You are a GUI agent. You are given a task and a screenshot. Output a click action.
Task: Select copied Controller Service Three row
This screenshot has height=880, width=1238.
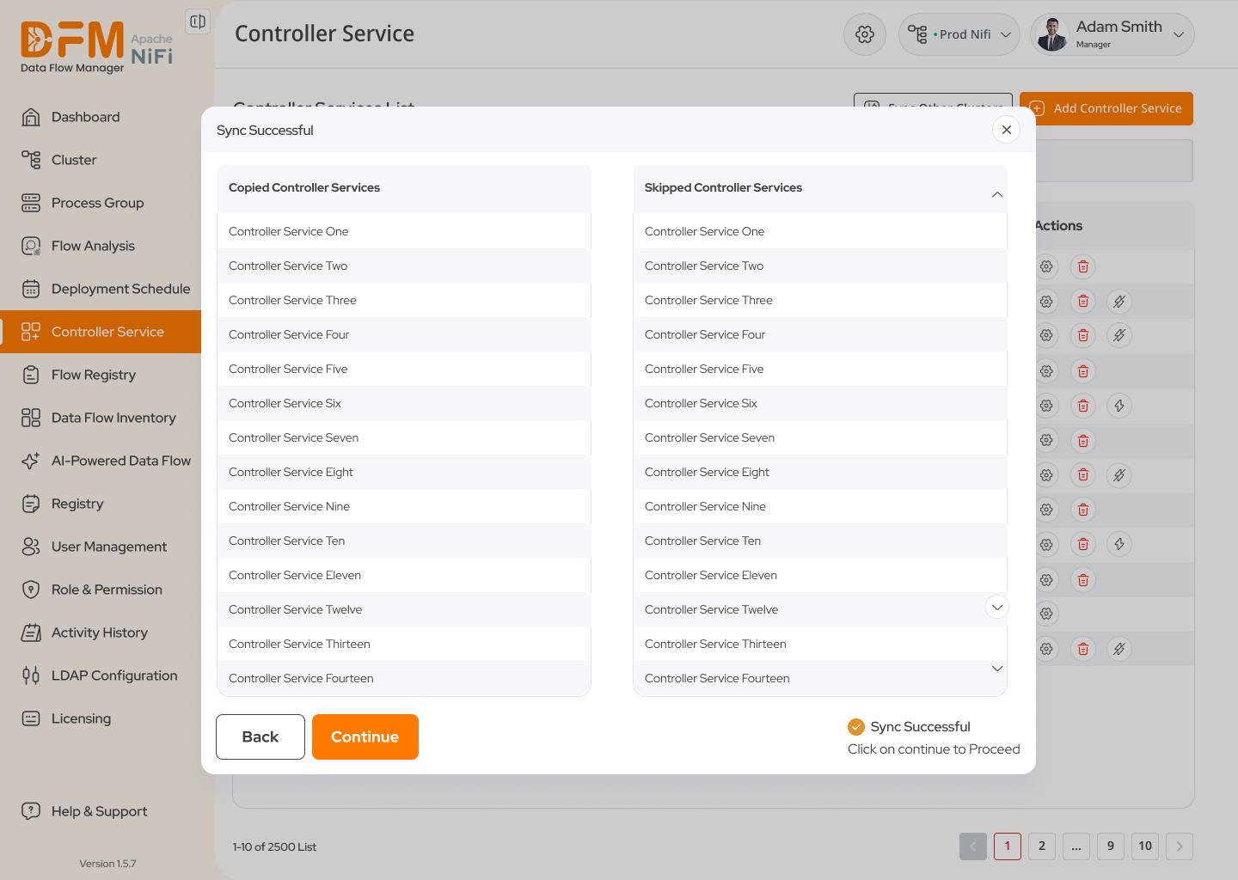click(x=404, y=300)
